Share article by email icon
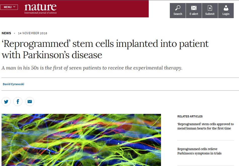 [30, 102]
